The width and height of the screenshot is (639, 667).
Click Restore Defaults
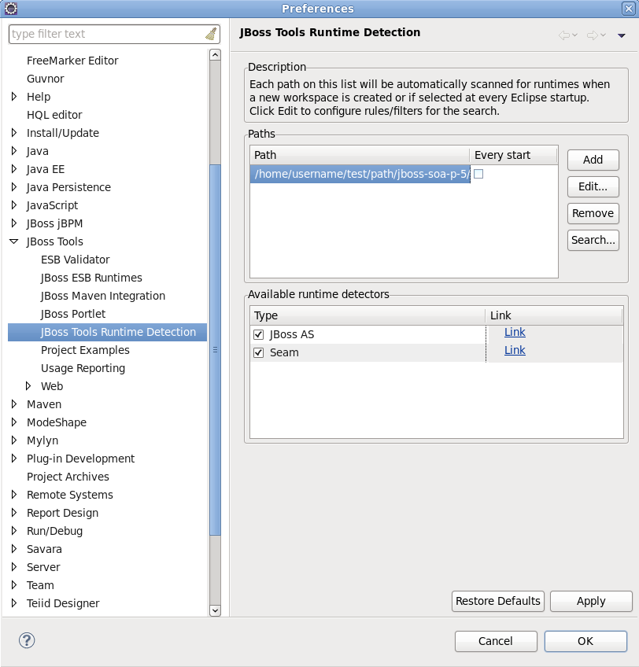(x=497, y=601)
